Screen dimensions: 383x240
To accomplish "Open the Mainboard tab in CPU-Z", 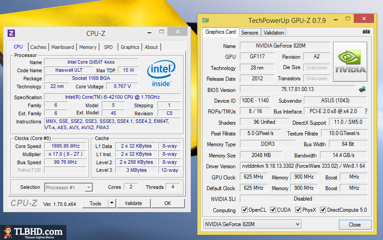I will click(63, 47).
